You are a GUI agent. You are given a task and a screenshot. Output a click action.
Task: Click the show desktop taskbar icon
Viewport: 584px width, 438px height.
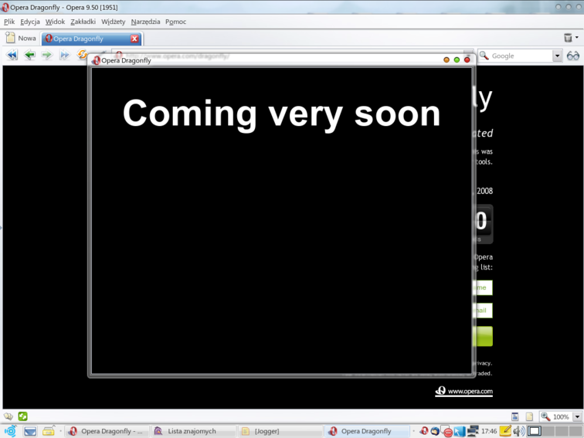pyautogui.click(x=30, y=431)
